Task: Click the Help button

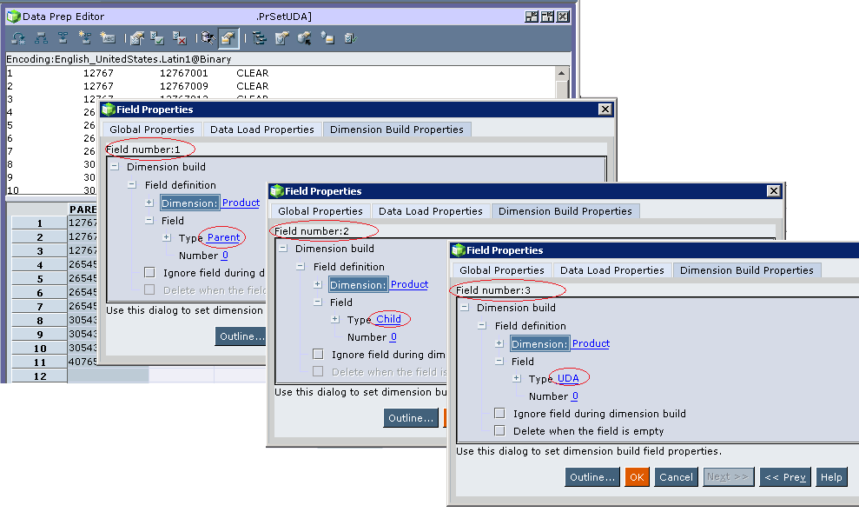Action: point(831,477)
